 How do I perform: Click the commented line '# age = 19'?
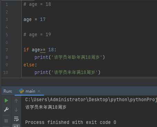pyautogui.click(x=37, y=35)
